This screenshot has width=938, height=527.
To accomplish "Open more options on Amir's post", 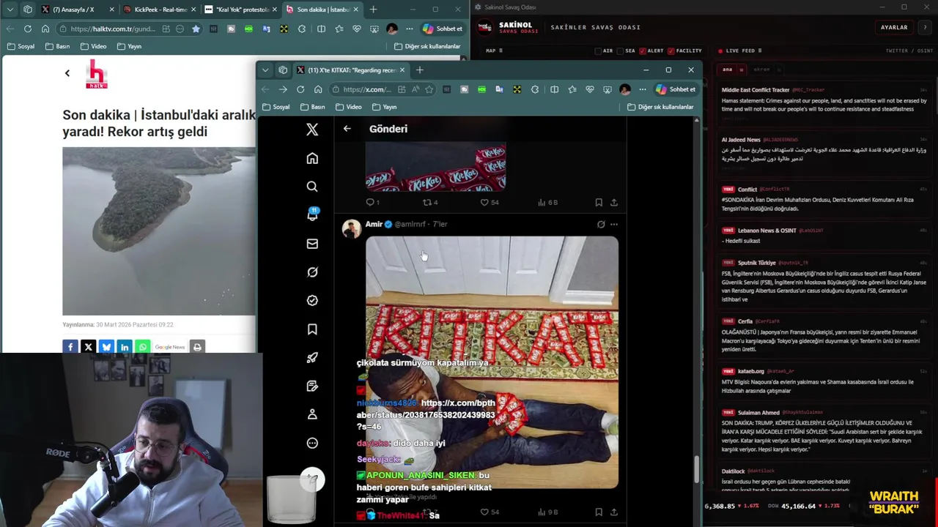I will [614, 224].
